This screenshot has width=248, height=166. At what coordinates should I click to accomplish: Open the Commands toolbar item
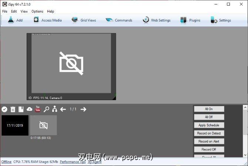click(x=119, y=20)
